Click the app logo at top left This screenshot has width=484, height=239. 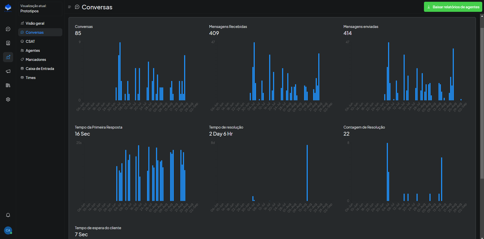point(8,8)
